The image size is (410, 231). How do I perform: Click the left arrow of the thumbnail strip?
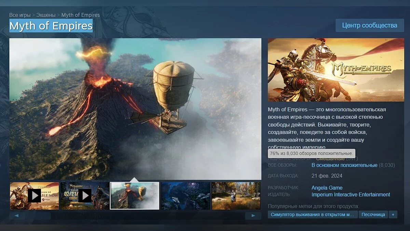pyautogui.click(x=16, y=216)
